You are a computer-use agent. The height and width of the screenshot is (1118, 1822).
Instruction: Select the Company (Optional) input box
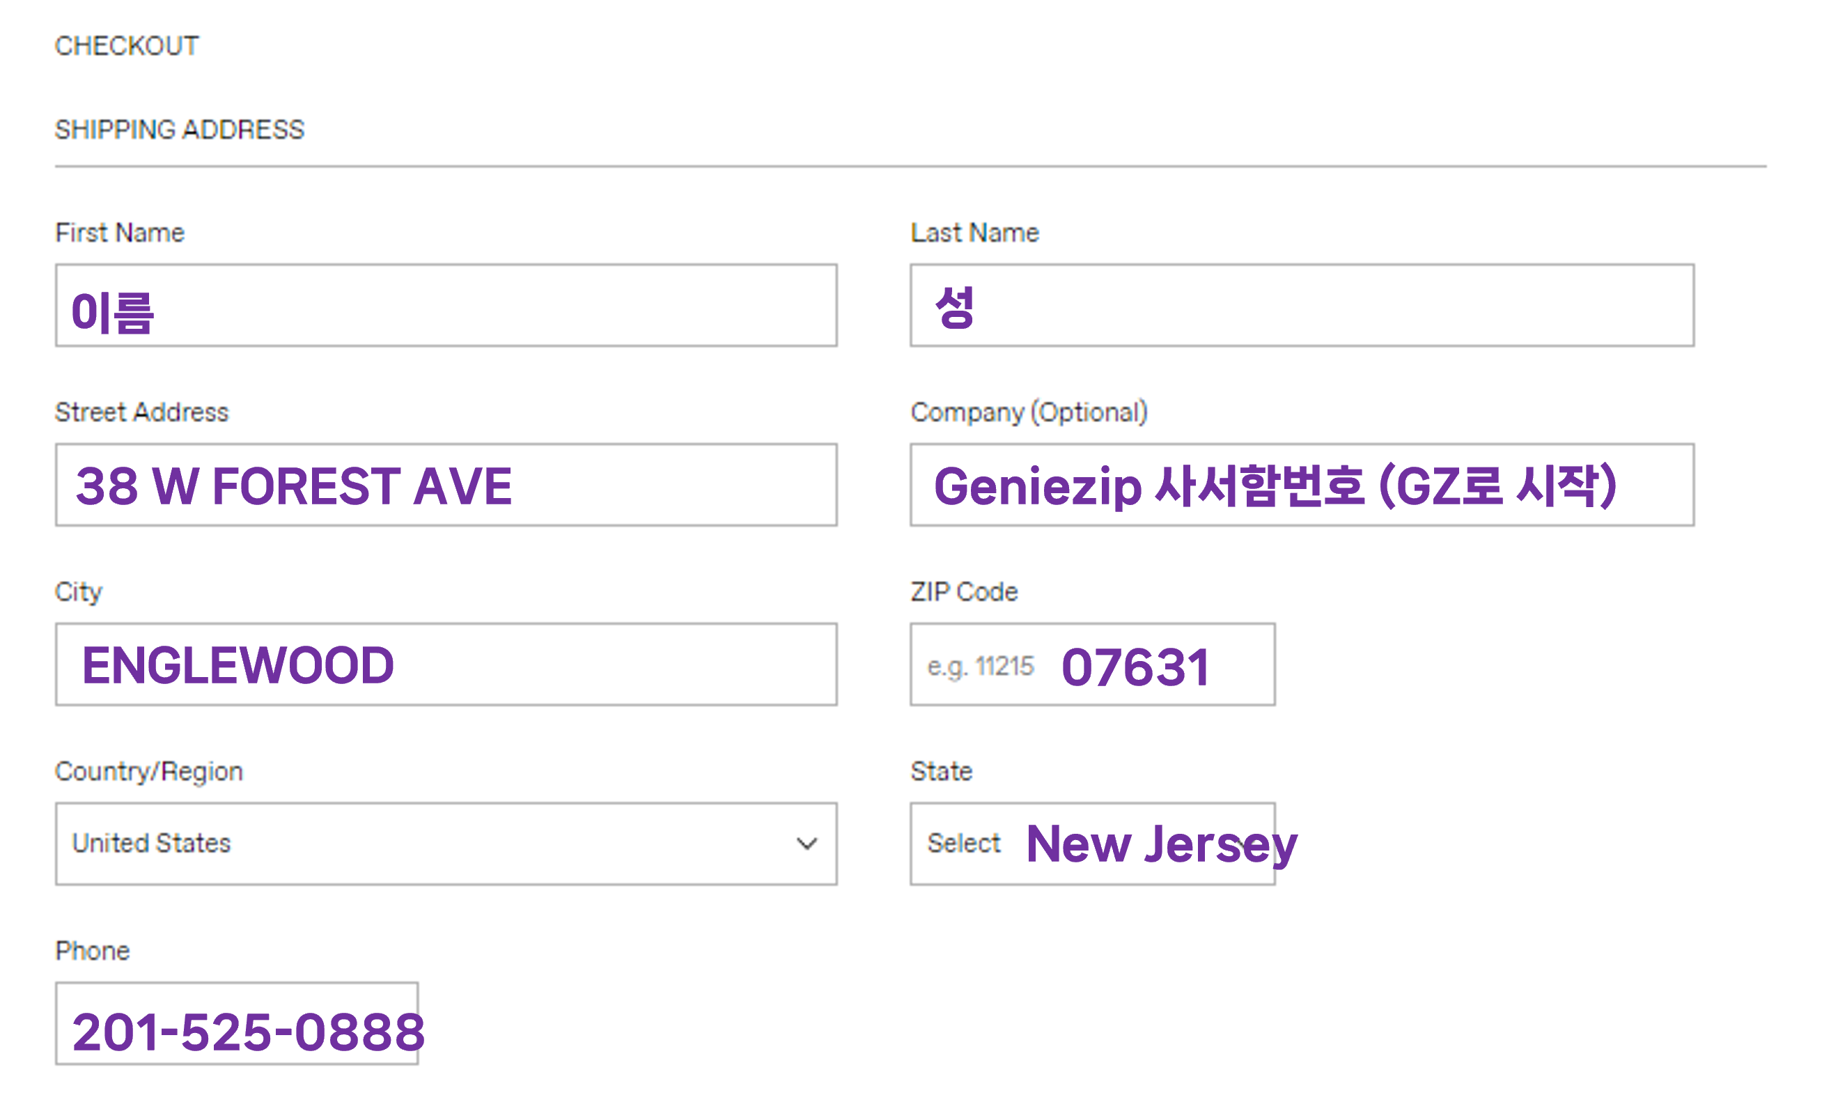(1302, 485)
